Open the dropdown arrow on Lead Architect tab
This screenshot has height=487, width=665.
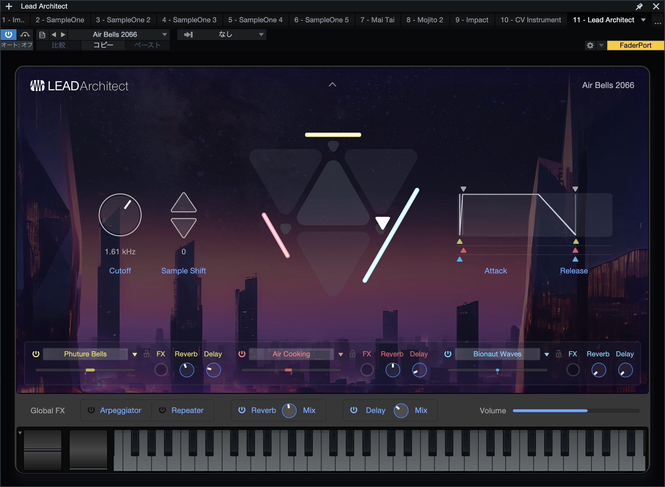pyautogui.click(x=643, y=20)
